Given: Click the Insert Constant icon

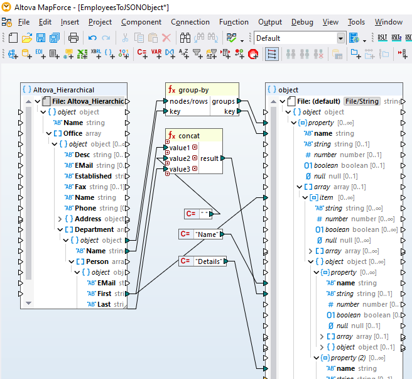Looking at the screenshot, I should pos(142,54).
